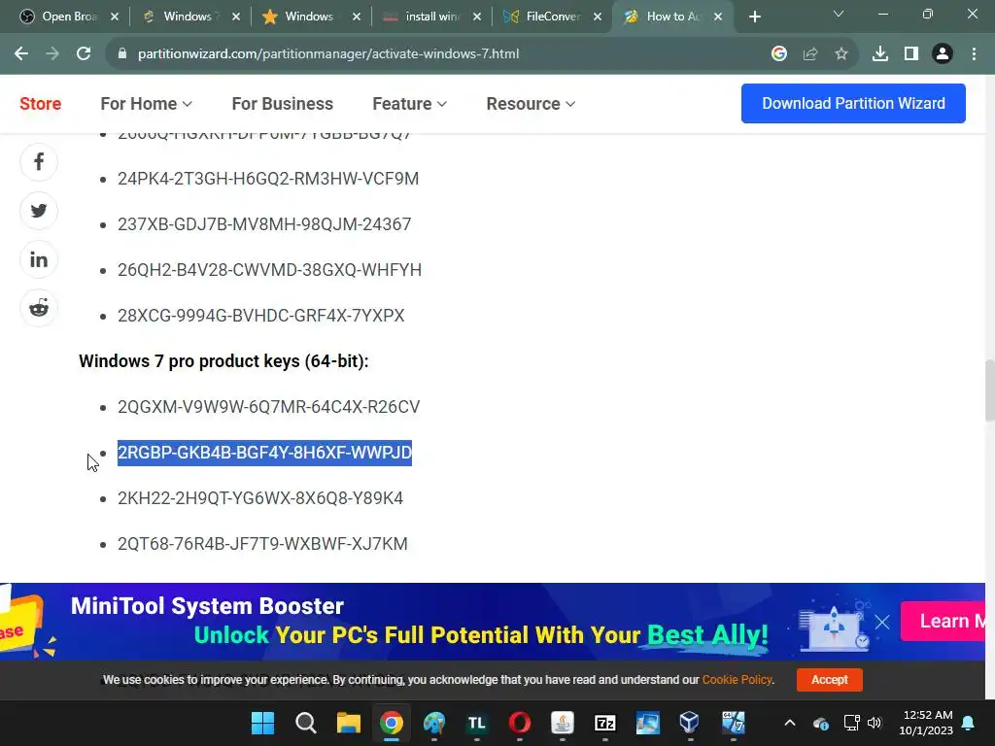Share this page from address bar
995x746 pixels.
coord(810,54)
